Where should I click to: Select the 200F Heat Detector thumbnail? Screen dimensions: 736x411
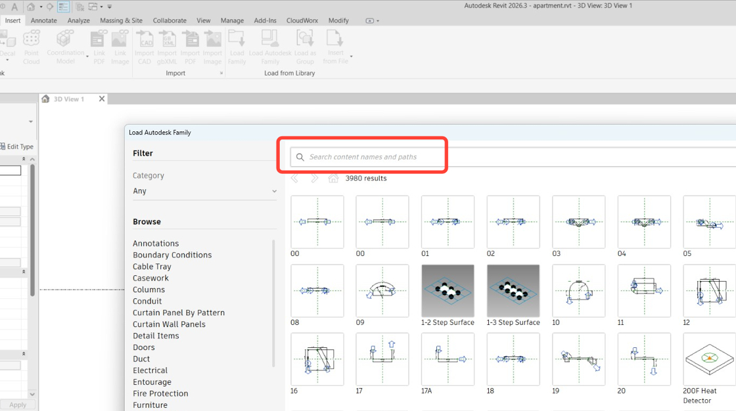pyautogui.click(x=709, y=359)
